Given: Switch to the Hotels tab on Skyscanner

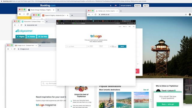Looking at the screenshot, I should coord(31,37).
